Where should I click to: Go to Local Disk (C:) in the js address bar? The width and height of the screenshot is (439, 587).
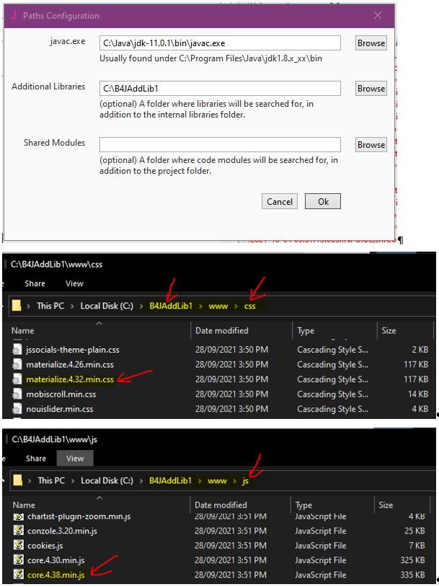107,481
